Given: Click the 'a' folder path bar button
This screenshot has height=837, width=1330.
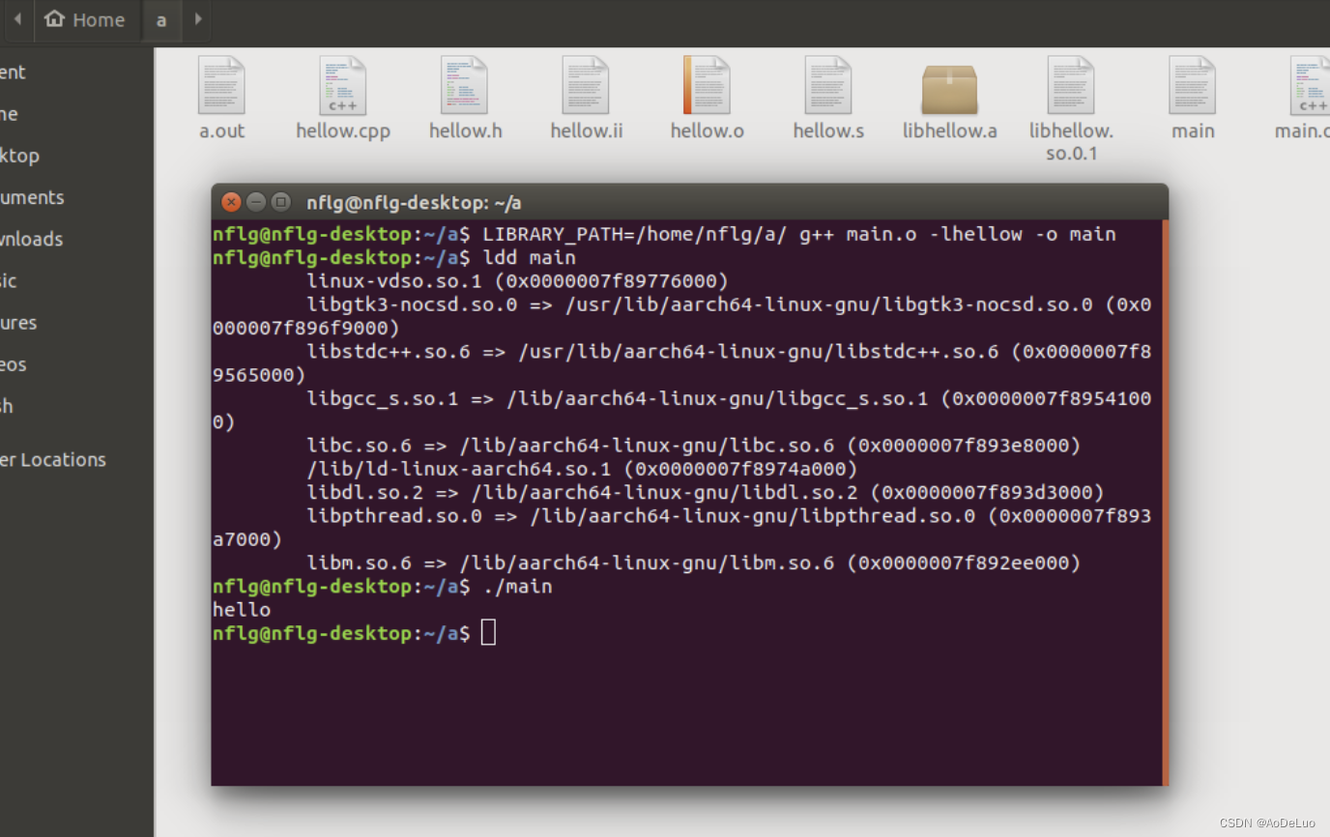Looking at the screenshot, I should pos(161,19).
